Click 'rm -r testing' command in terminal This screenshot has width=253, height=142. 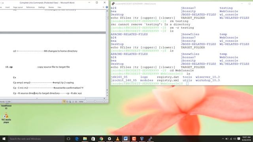(x=182, y=28)
